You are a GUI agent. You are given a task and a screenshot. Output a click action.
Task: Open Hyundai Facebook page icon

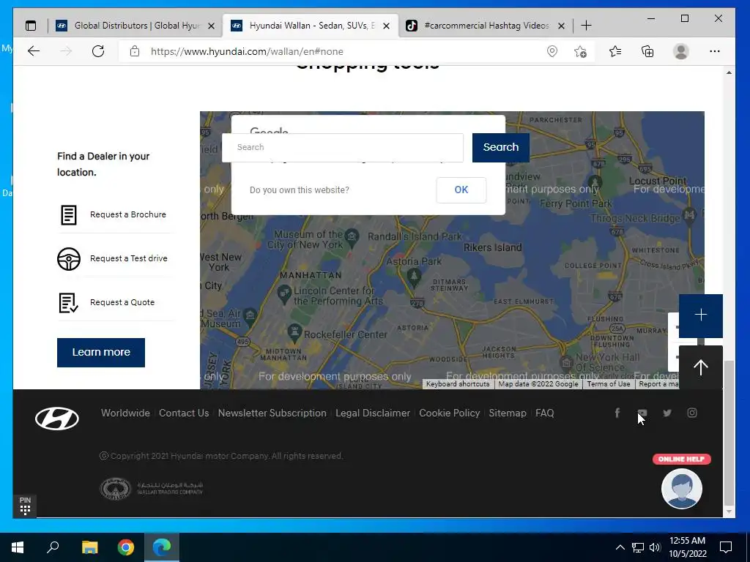617,413
